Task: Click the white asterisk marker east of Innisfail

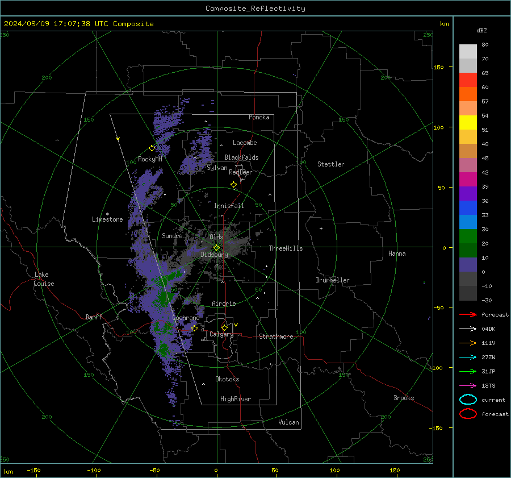Action: pyautogui.click(x=270, y=195)
